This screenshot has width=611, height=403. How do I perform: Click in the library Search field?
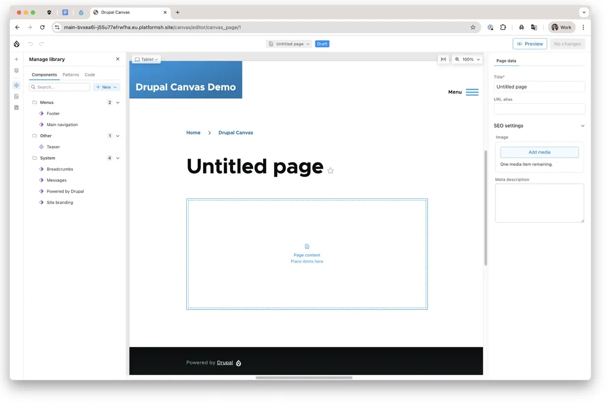coord(60,87)
